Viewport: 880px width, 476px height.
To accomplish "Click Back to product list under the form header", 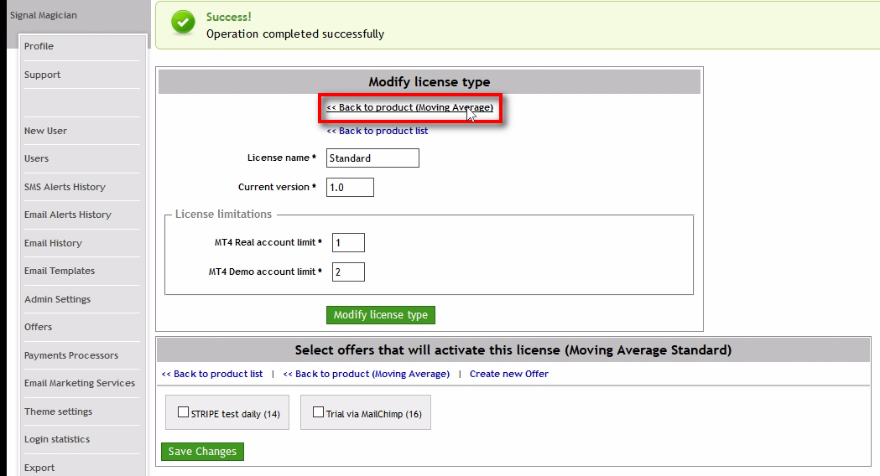I will [377, 131].
